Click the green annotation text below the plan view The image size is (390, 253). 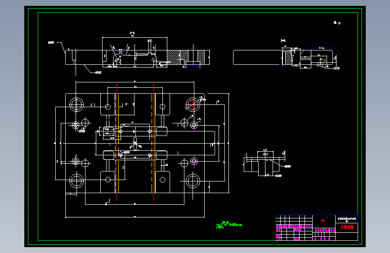coord(229,225)
